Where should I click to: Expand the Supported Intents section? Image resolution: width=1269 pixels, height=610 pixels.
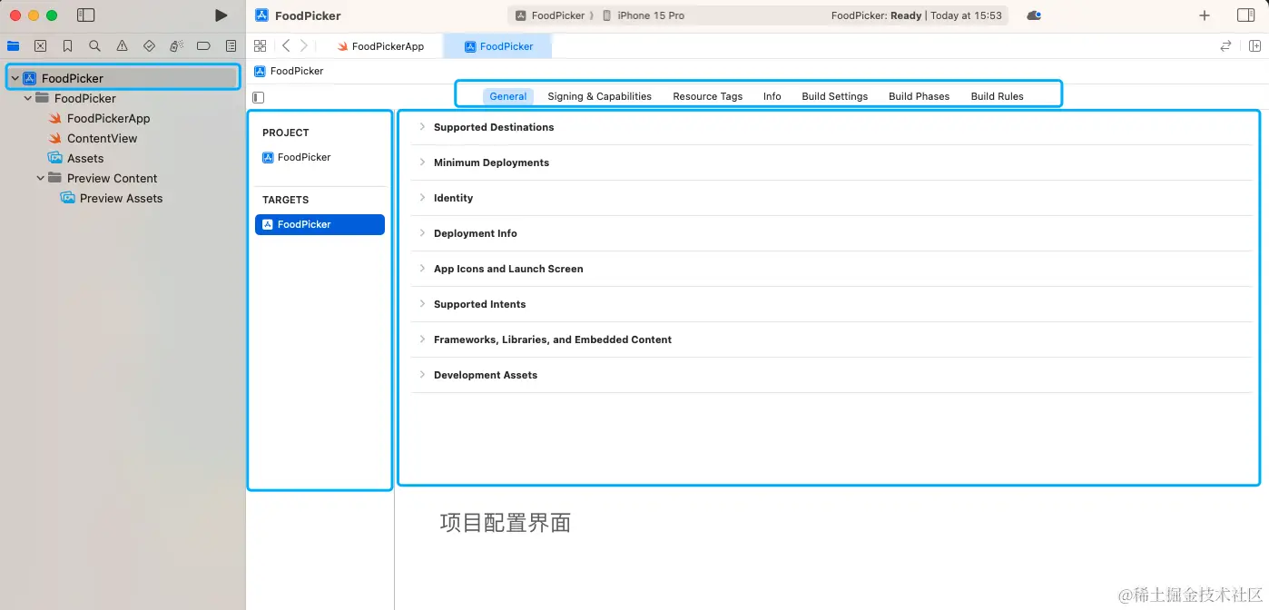(422, 304)
